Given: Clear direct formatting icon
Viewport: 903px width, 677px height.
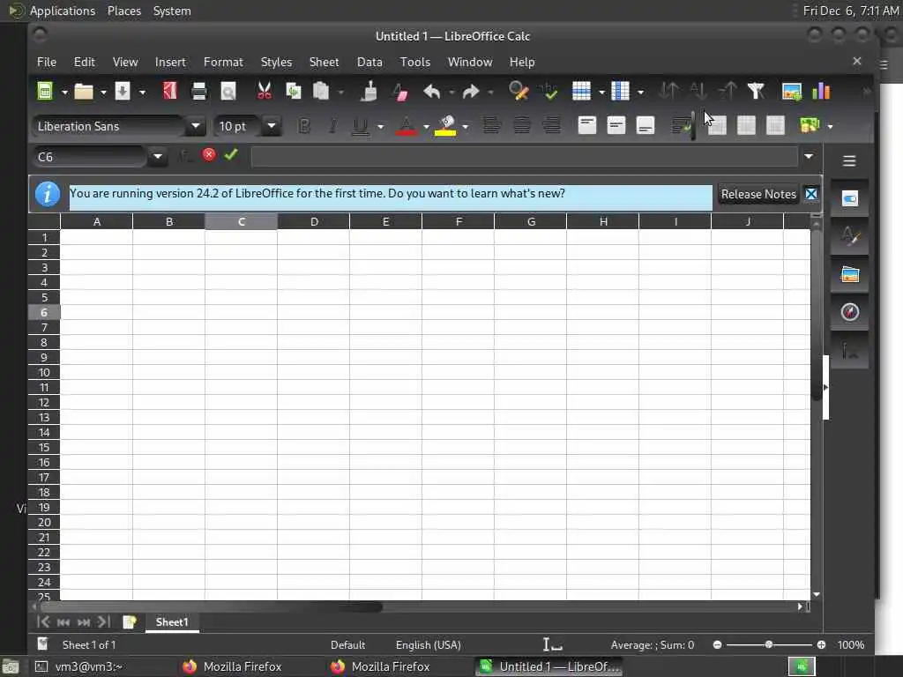Looking at the screenshot, I should point(399,91).
